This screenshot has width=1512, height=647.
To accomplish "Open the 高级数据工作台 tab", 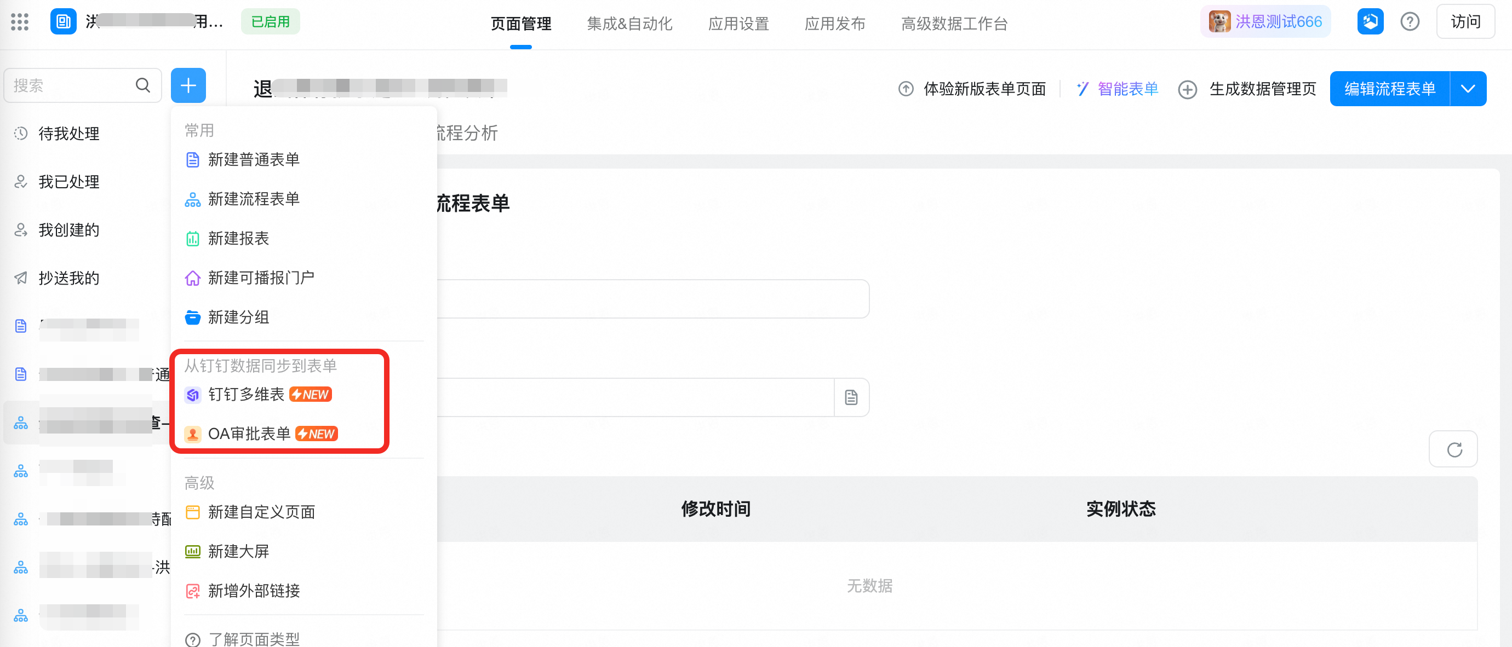I will click(954, 24).
